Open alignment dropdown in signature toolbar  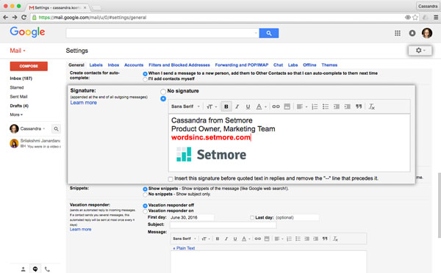302,106
